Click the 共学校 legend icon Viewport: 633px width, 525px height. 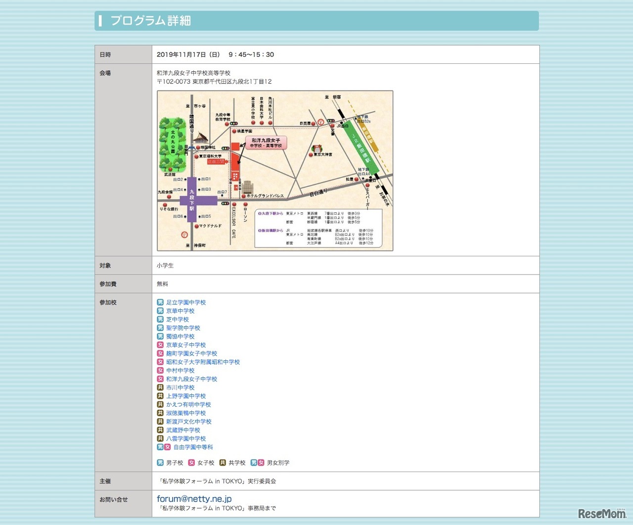point(223,463)
